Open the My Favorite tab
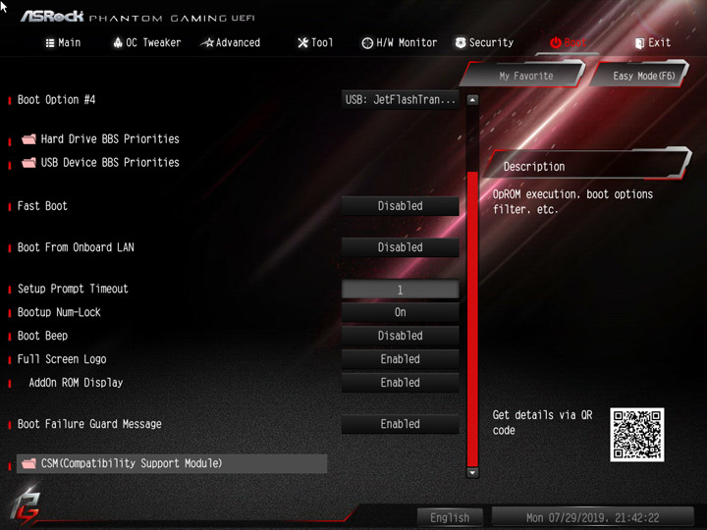 tap(525, 76)
